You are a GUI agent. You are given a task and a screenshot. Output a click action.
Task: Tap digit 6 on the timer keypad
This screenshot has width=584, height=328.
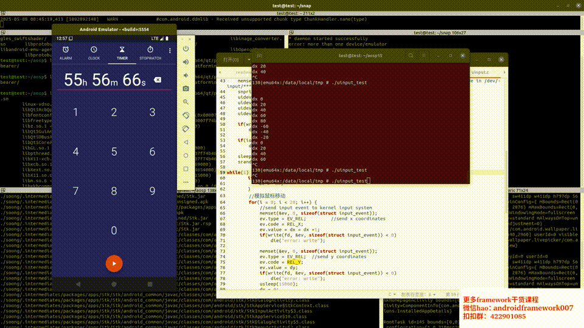[152, 151]
